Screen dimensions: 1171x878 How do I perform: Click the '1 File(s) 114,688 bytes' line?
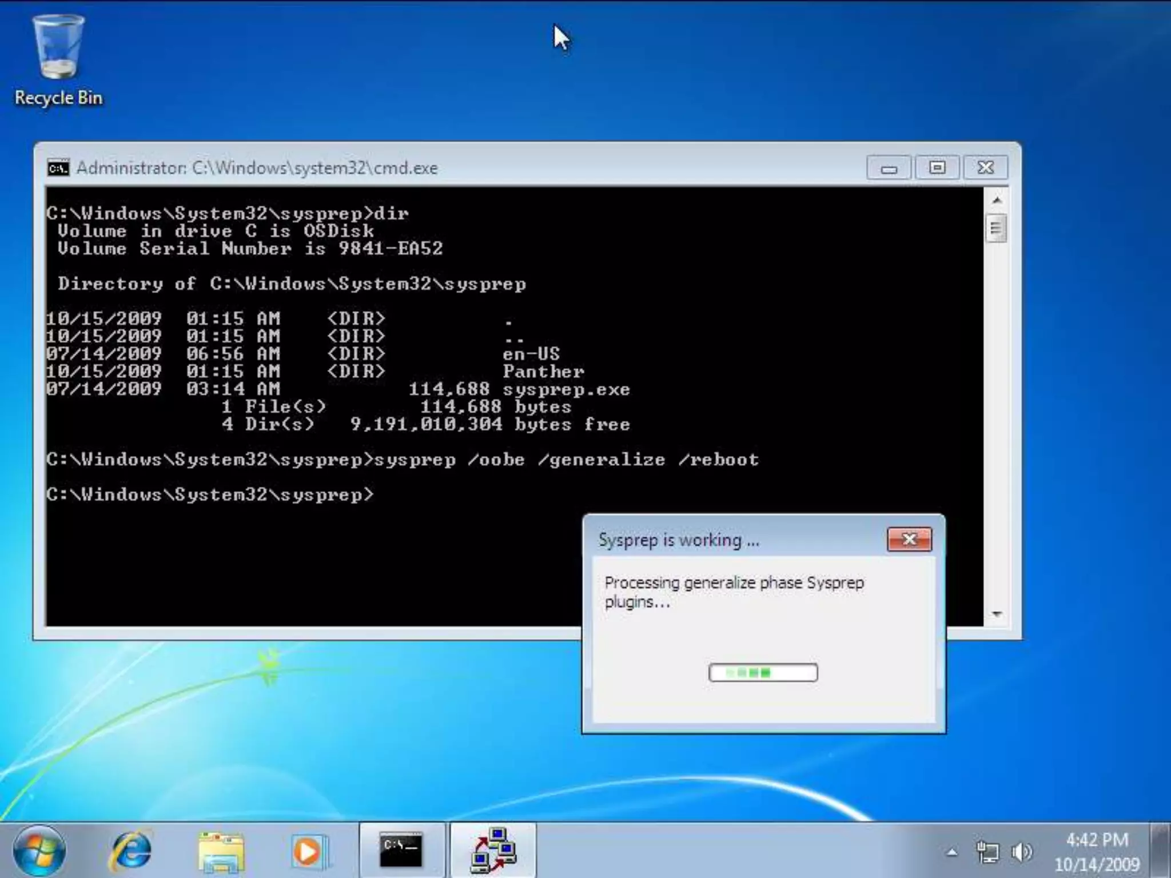click(x=396, y=407)
